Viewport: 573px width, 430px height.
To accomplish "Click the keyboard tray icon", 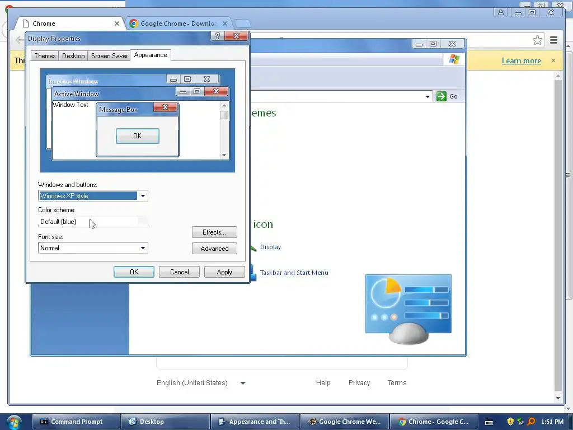I will coord(489,422).
